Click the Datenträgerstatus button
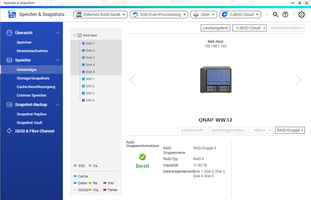 [x=228, y=130]
